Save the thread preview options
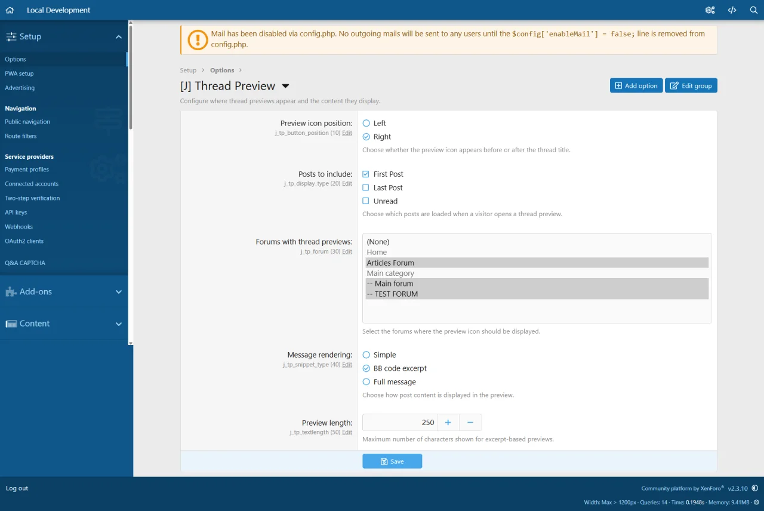764x511 pixels. point(392,461)
